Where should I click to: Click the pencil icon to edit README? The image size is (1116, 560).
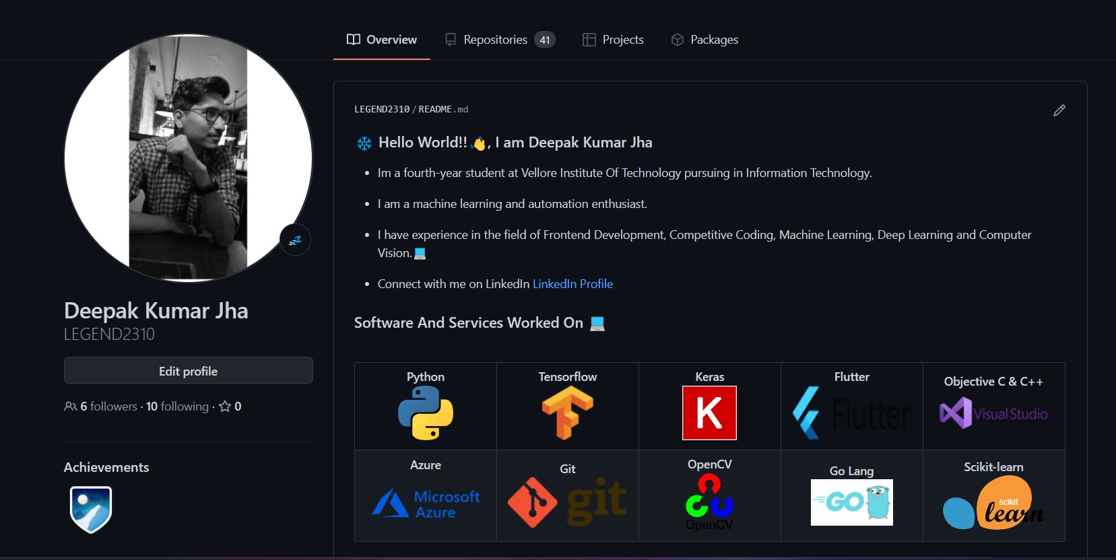pos(1059,110)
